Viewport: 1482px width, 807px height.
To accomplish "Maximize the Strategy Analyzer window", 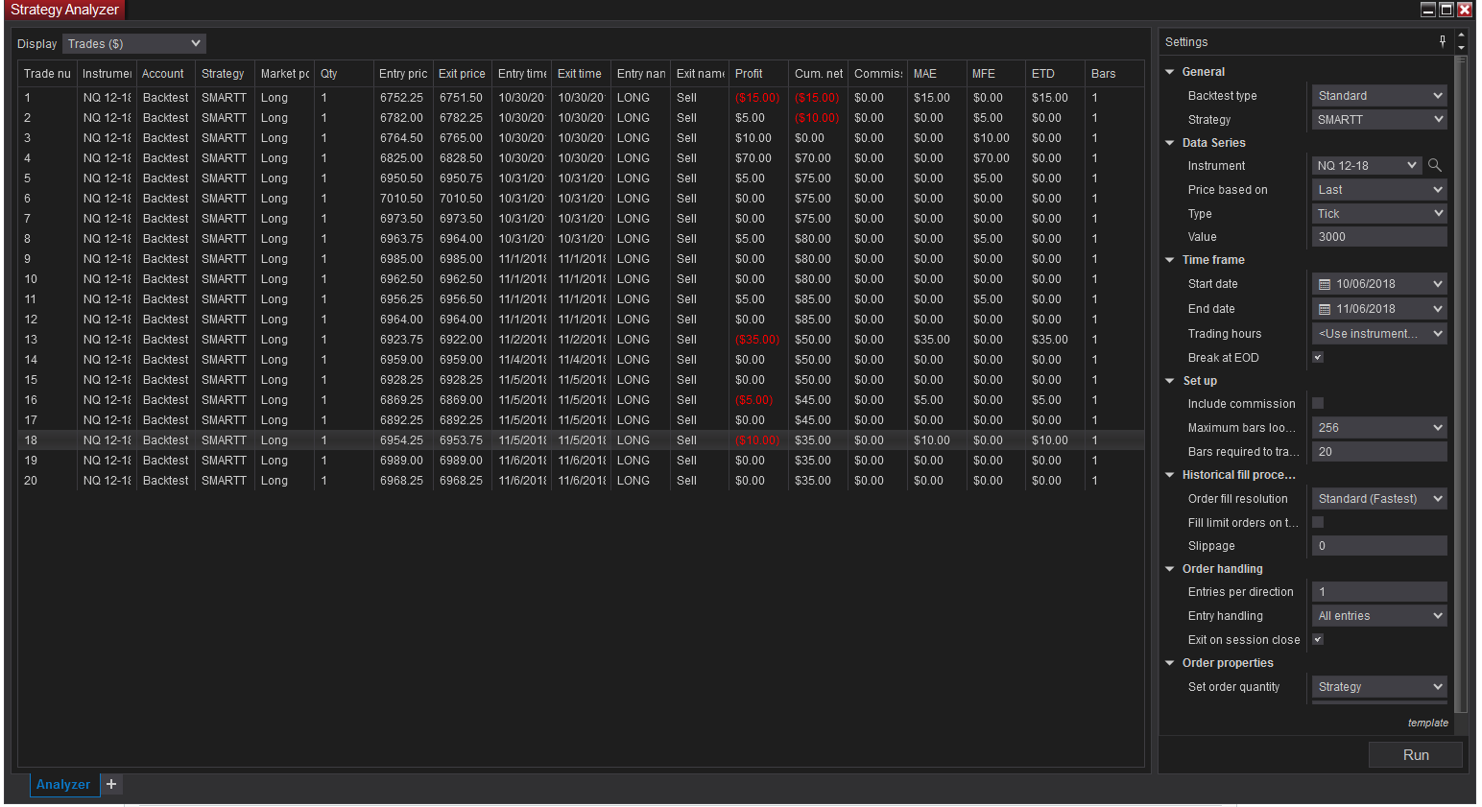I will (x=1446, y=10).
